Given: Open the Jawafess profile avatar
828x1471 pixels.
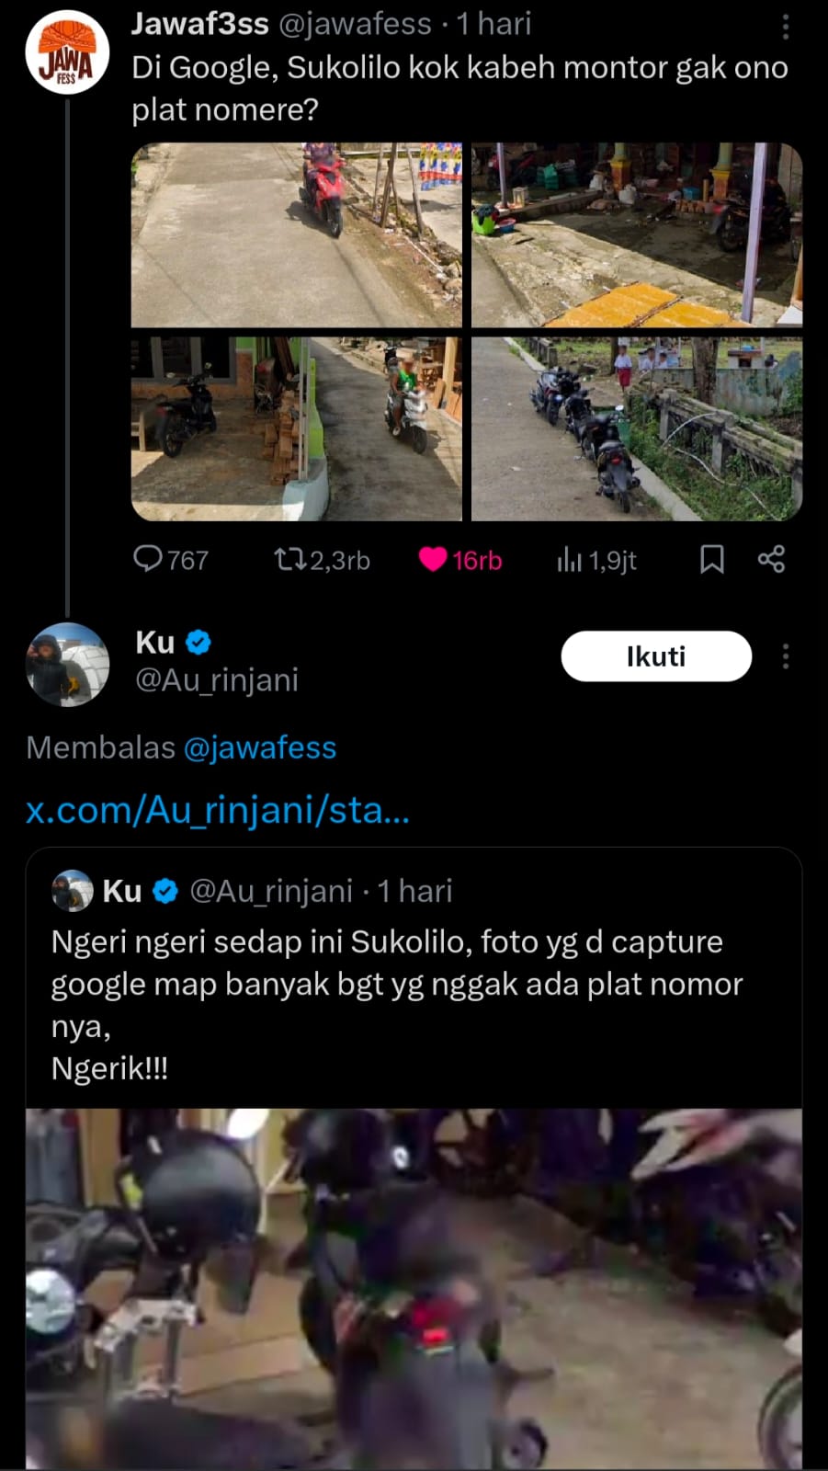Looking at the screenshot, I should [67, 52].
